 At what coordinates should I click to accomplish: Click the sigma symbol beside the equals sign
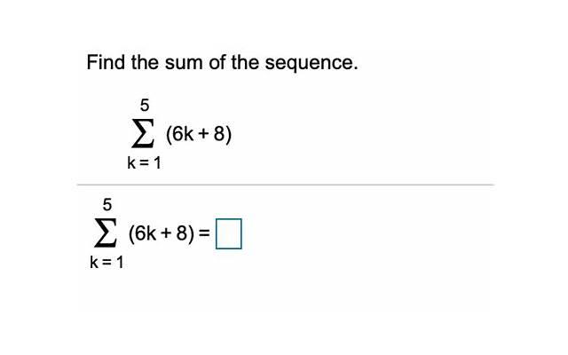coord(106,233)
